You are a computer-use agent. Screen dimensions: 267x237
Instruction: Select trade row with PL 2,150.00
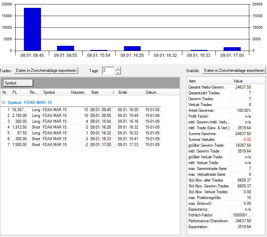81,116
